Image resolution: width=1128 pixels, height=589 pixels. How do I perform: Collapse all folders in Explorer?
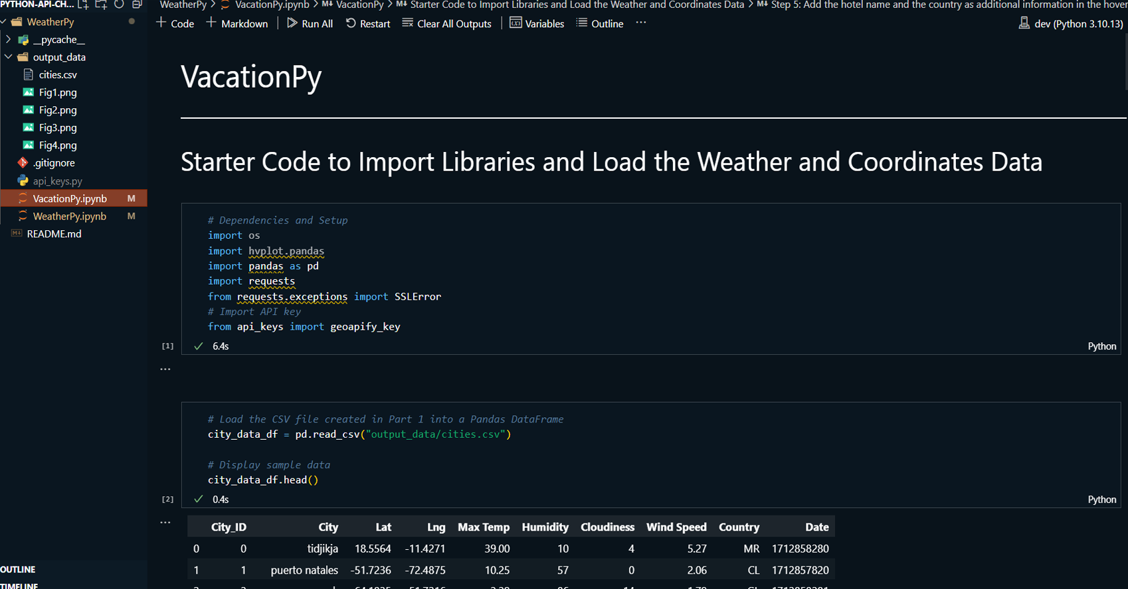point(137,4)
